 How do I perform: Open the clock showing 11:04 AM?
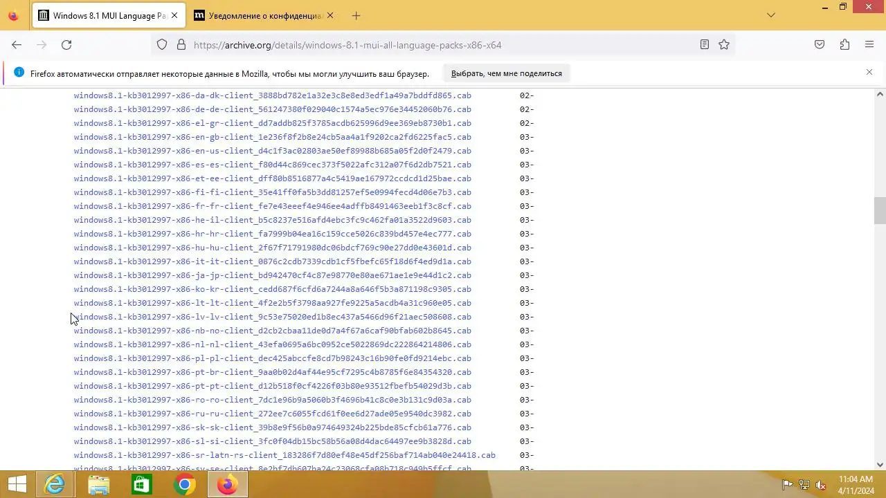tap(856, 484)
